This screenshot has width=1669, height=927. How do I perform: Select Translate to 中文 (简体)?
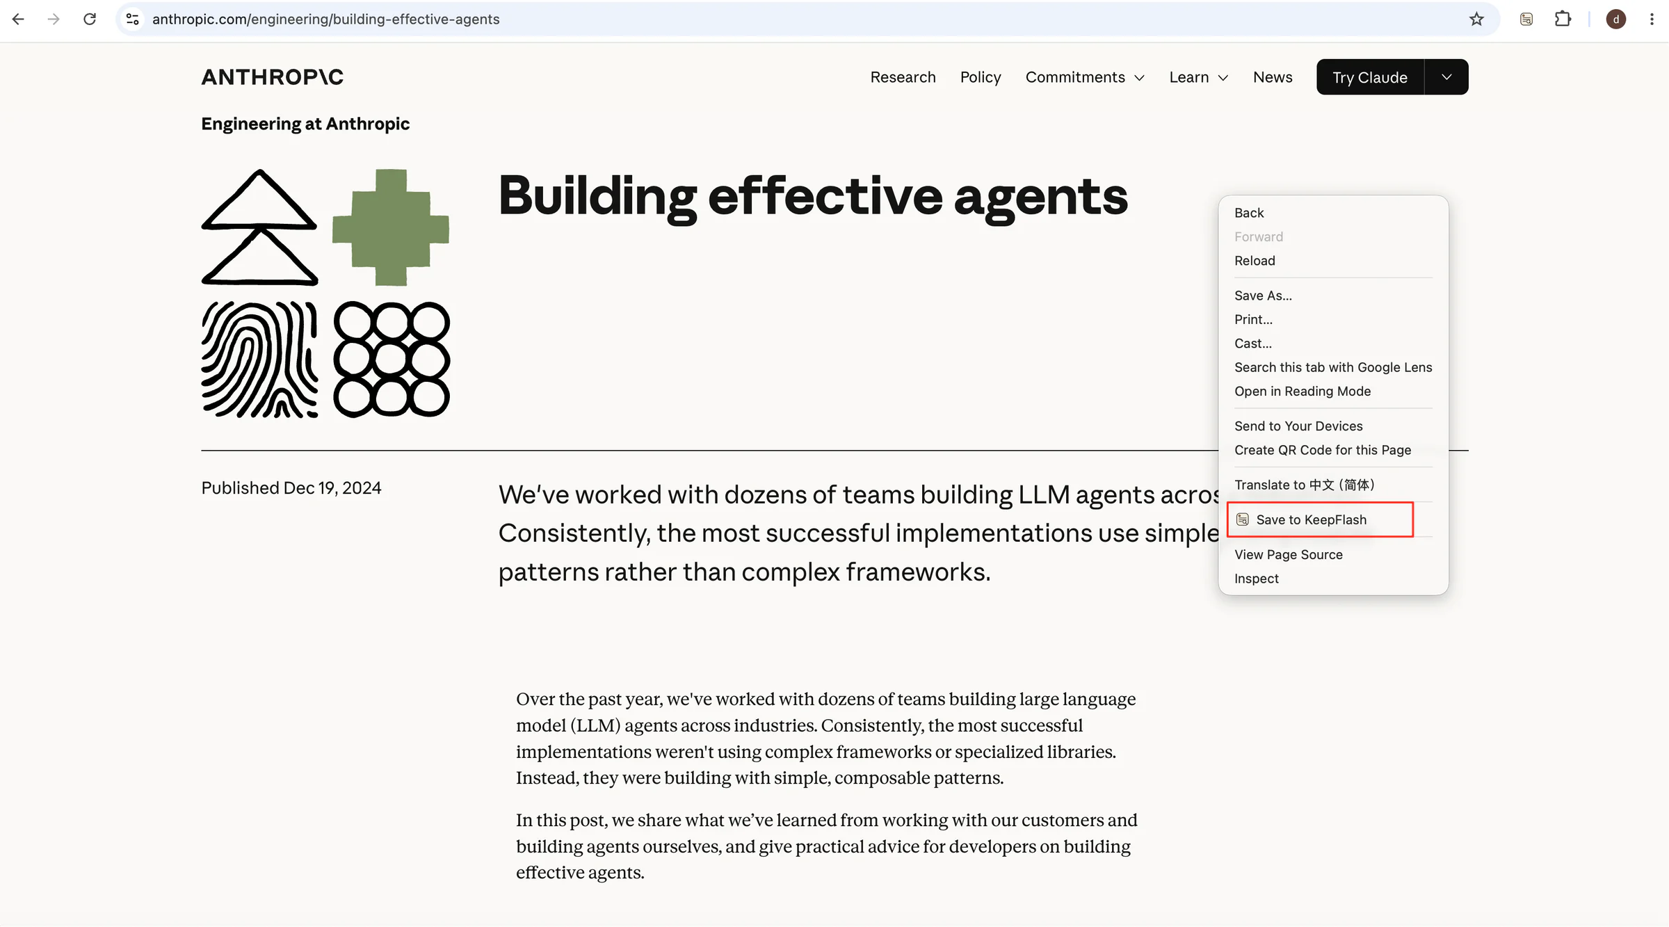pyautogui.click(x=1333, y=485)
